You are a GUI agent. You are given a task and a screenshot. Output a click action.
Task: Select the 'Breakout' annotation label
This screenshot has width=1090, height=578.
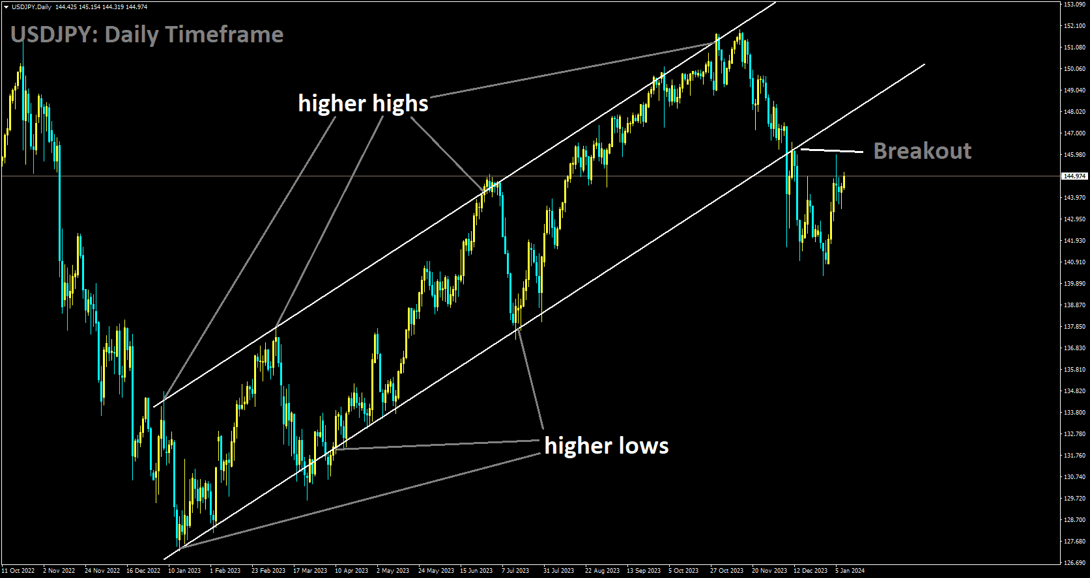point(923,151)
